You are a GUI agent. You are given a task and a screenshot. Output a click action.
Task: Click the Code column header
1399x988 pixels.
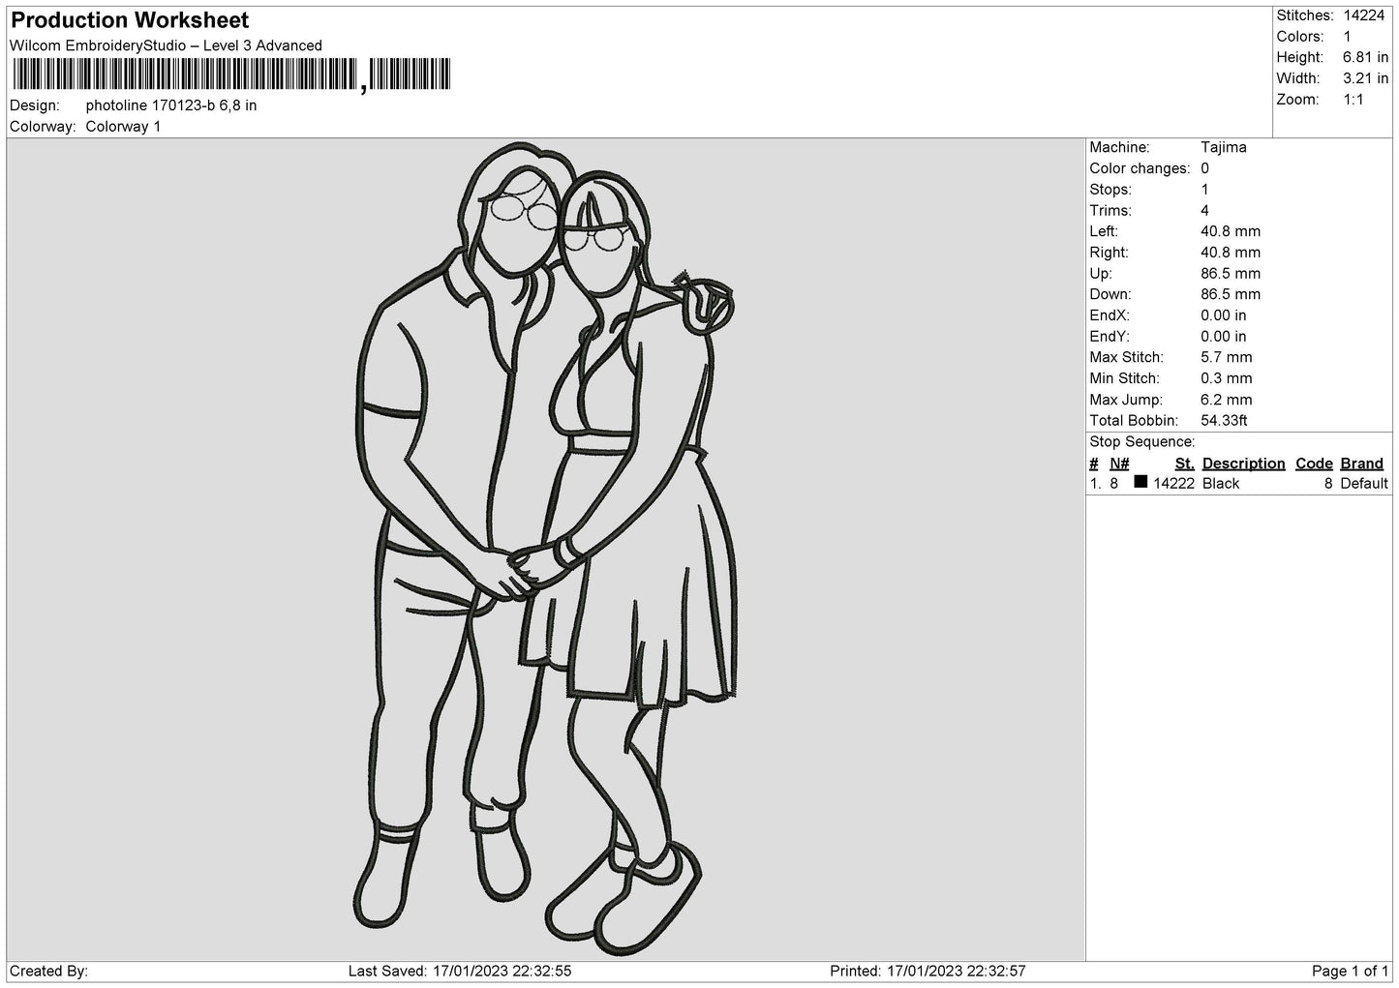tap(1314, 464)
